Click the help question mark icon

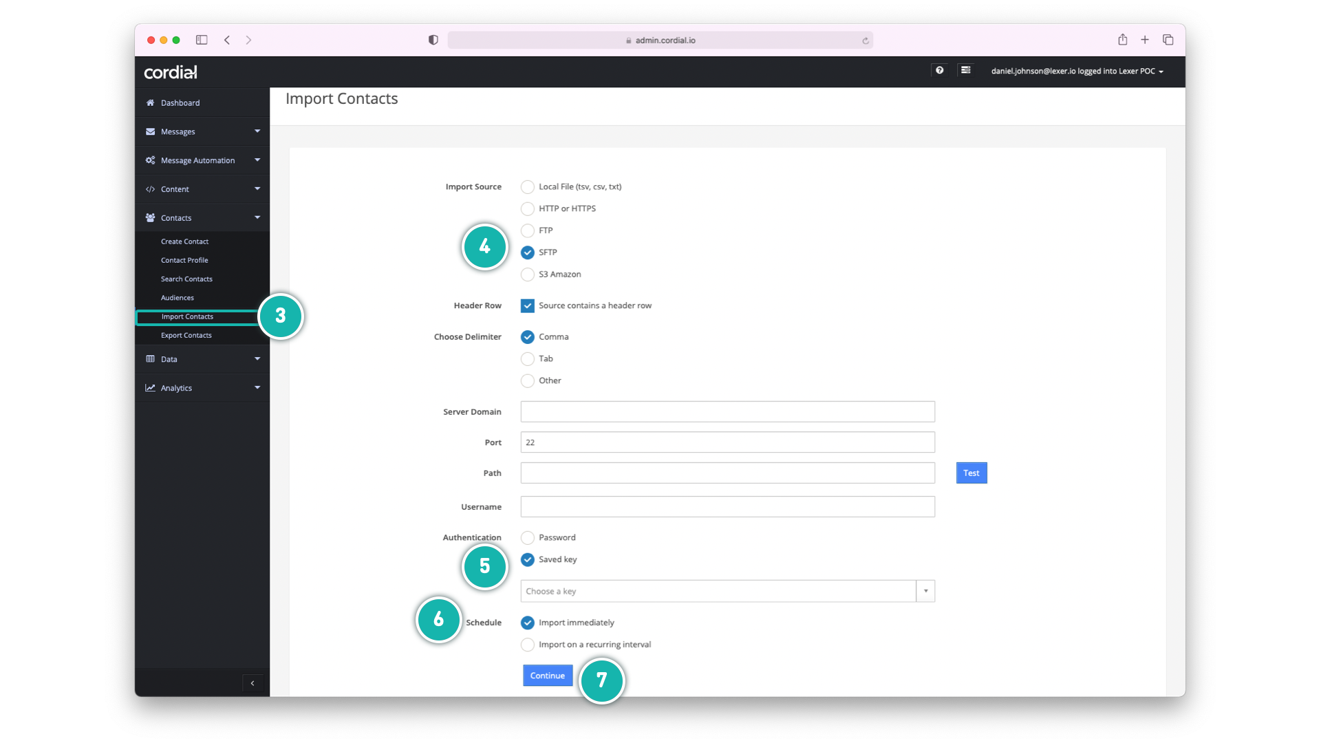click(x=939, y=70)
